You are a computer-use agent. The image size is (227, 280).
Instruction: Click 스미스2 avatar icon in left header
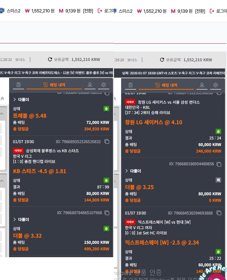click(2, 10)
